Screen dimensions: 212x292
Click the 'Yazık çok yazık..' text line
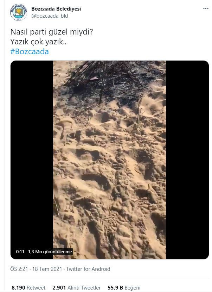point(38,42)
